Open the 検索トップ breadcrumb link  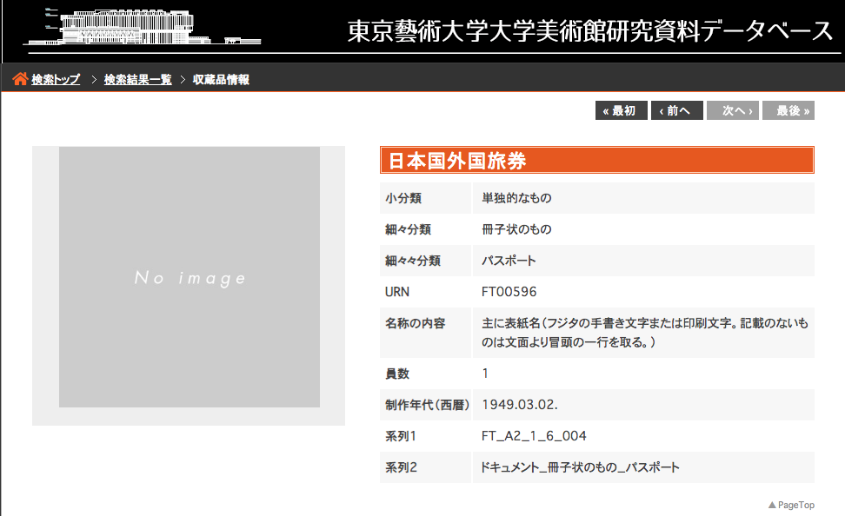click(x=56, y=80)
